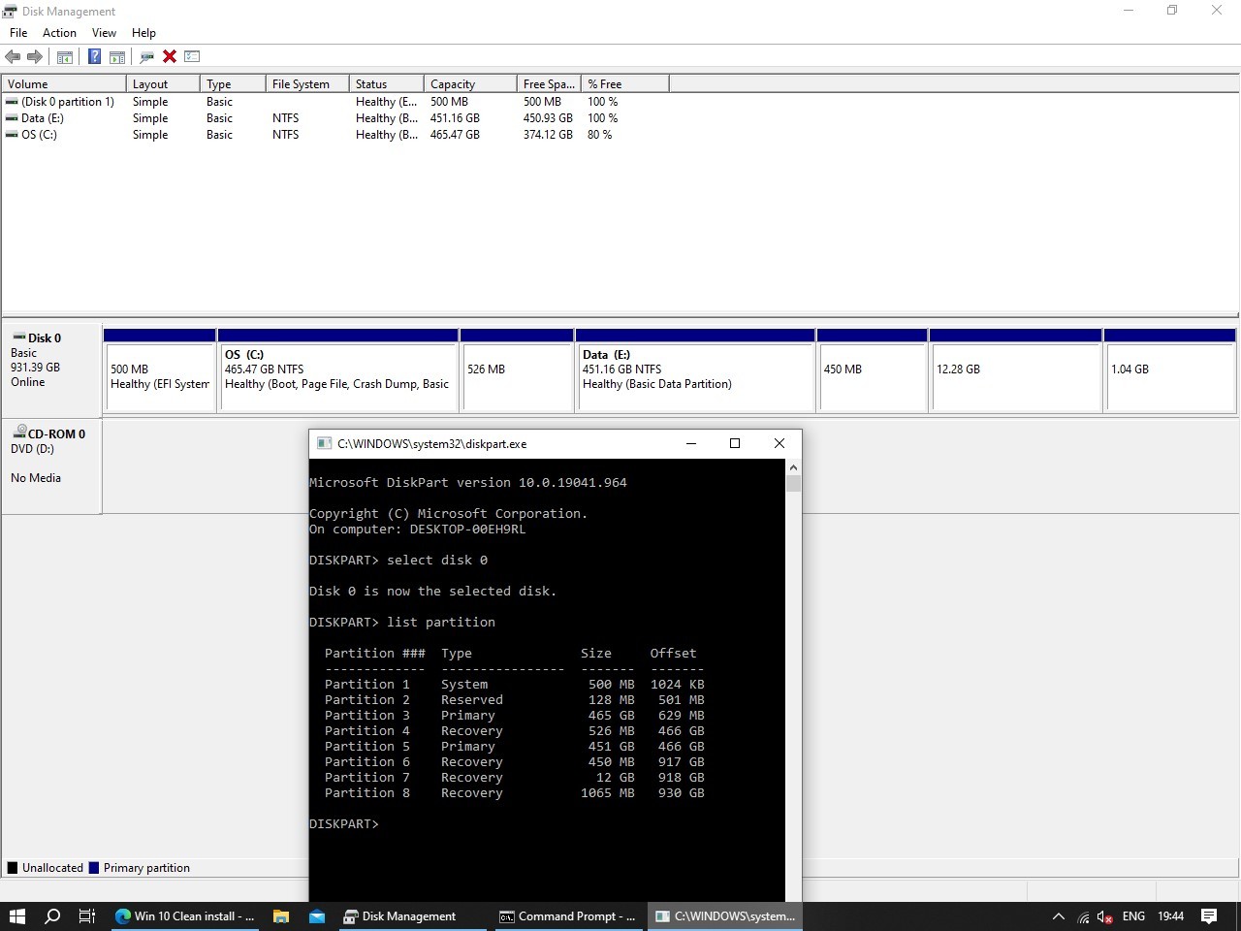Viewport: 1241px width, 931px height.
Task: Open the Properties checklist toolbar icon
Action: point(192,56)
